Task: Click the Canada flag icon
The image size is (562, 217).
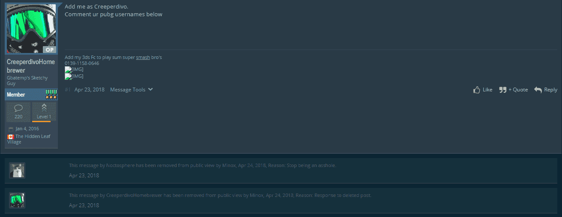Action: point(11,137)
